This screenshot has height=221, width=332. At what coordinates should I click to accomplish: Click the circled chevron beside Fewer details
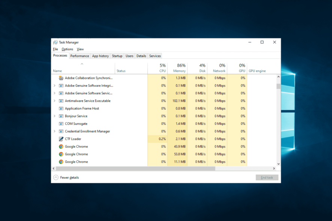[x=56, y=177]
